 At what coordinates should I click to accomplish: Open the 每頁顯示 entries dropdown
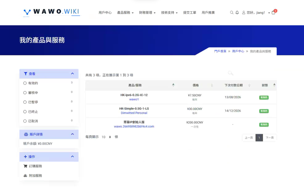point(106,137)
